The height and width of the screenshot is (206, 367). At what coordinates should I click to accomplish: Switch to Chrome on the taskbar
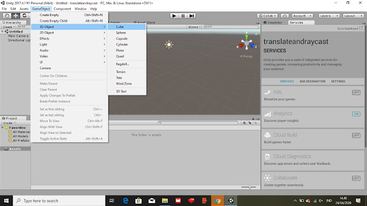click(x=217, y=201)
